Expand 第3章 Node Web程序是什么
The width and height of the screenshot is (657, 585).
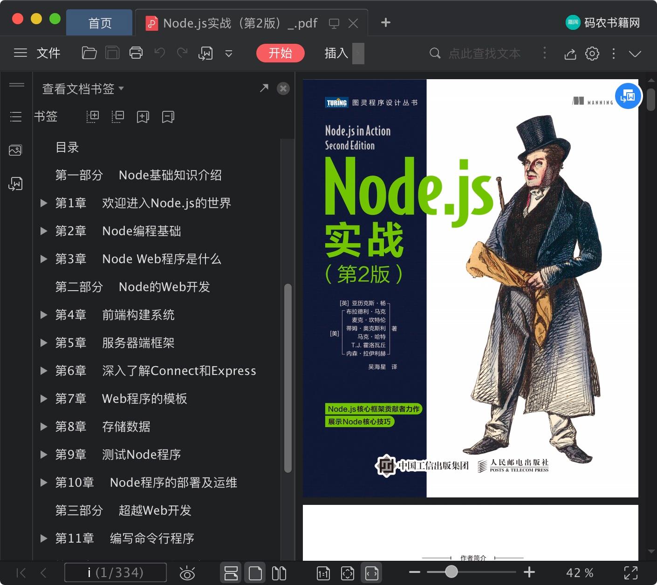[x=44, y=259]
